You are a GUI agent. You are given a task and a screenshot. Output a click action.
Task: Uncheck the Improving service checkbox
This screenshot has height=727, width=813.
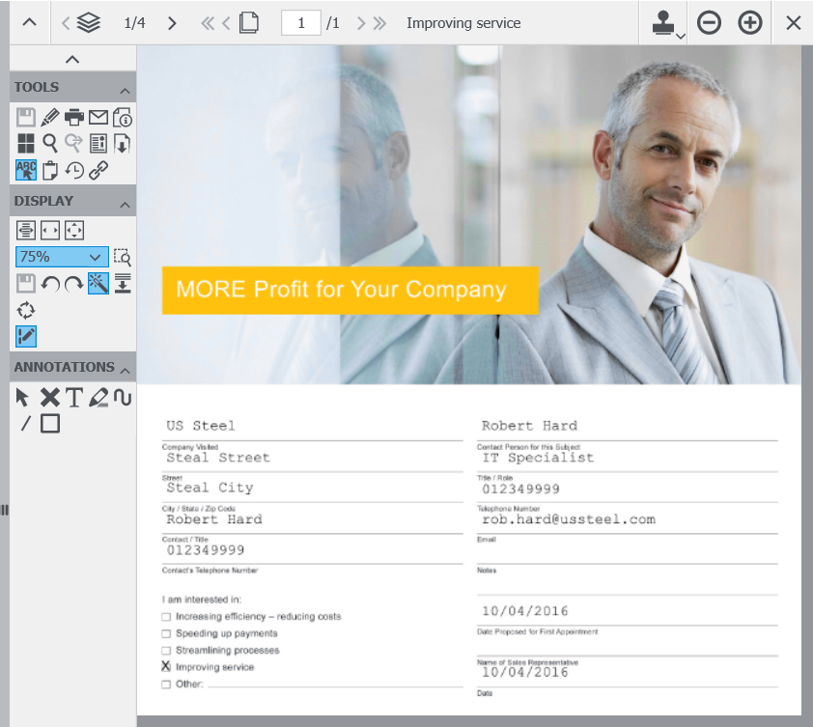[x=165, y=666]
